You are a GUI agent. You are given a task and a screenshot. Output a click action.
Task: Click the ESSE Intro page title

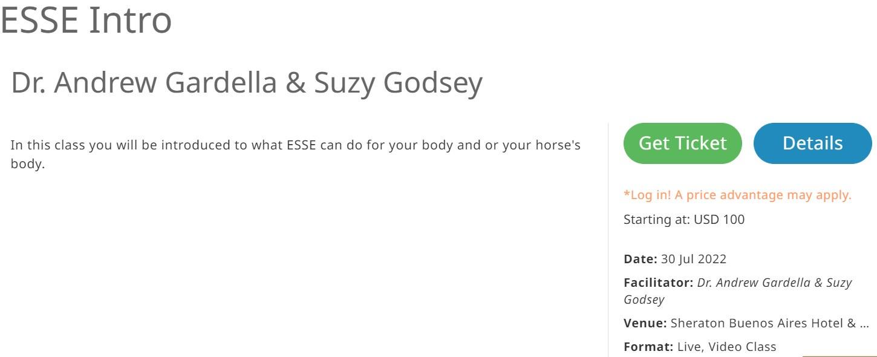tap(86, 19)
